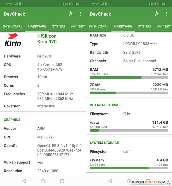Tap the '4 x Cortex-A53' CPU line
The height and width of the screenshot is (186, 172).
coord(50,65)
